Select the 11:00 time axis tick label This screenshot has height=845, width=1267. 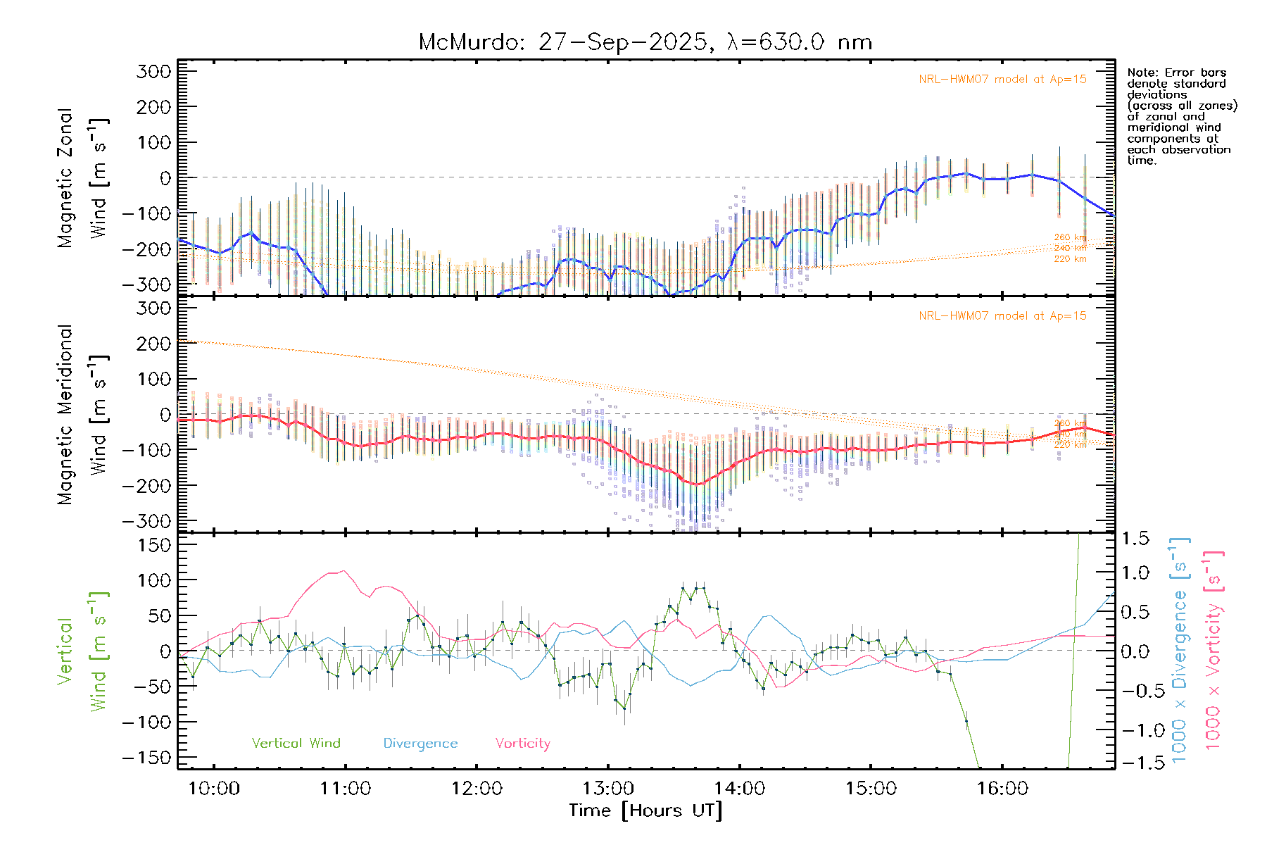pyautogui.click(x=345, y=788)
